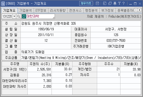
Task: Click the 개인/법인 shareholder type cell
Action: 85,69
